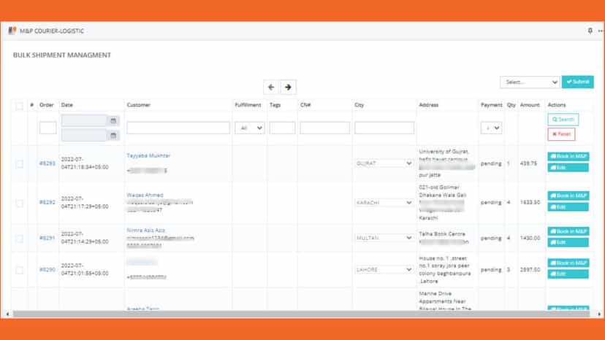This screenshot has height=340, width=605.
Task: Select the checkbox for order #8293
Action: point(19,164)
